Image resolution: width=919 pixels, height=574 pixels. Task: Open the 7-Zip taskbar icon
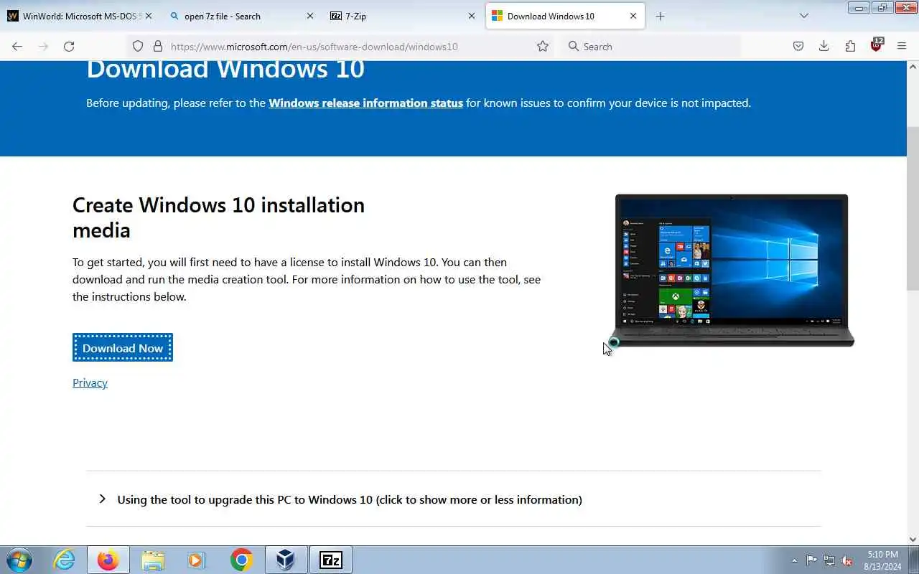point(331,560)
